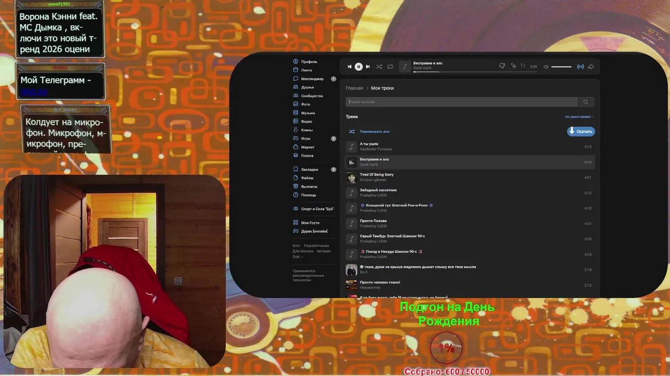
Task: Open Лента in the sidebar
Action: tap(306, 70)
